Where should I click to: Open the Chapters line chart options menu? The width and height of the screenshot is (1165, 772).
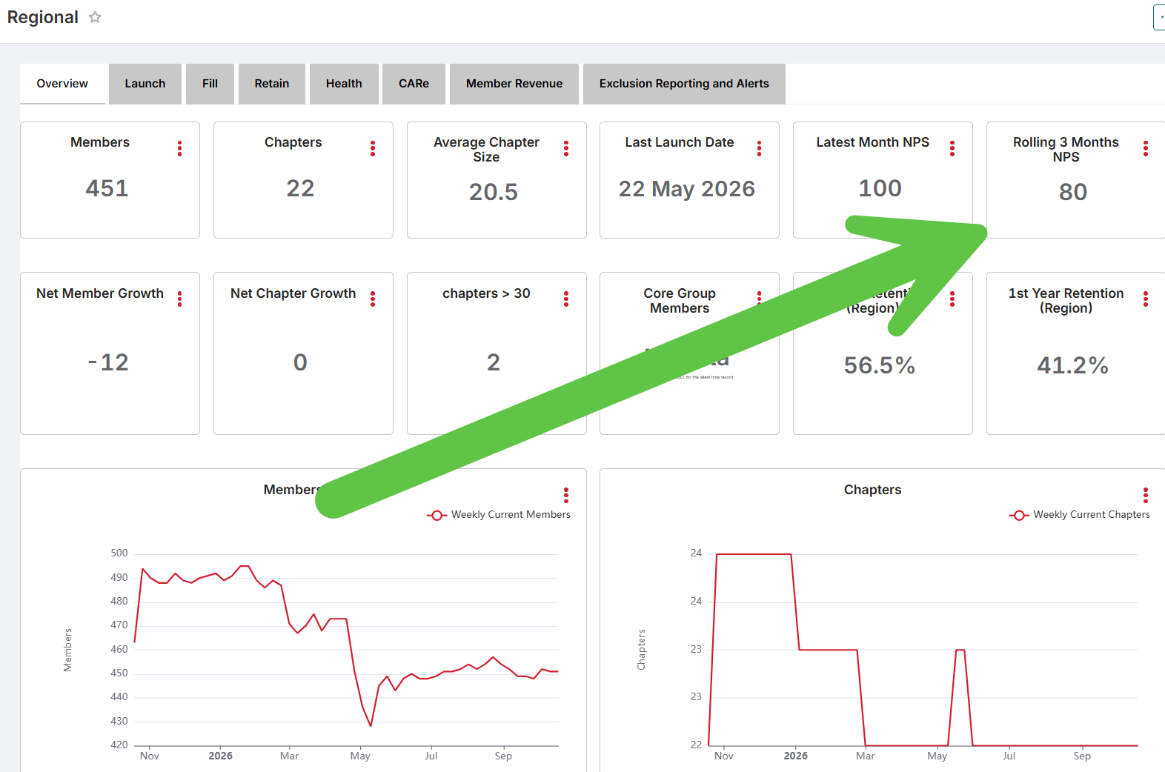(1146, 495)
